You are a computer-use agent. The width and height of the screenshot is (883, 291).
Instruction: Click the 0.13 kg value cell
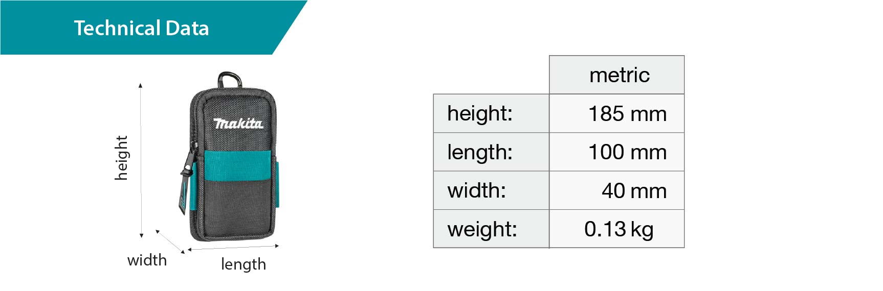point(617,229)
